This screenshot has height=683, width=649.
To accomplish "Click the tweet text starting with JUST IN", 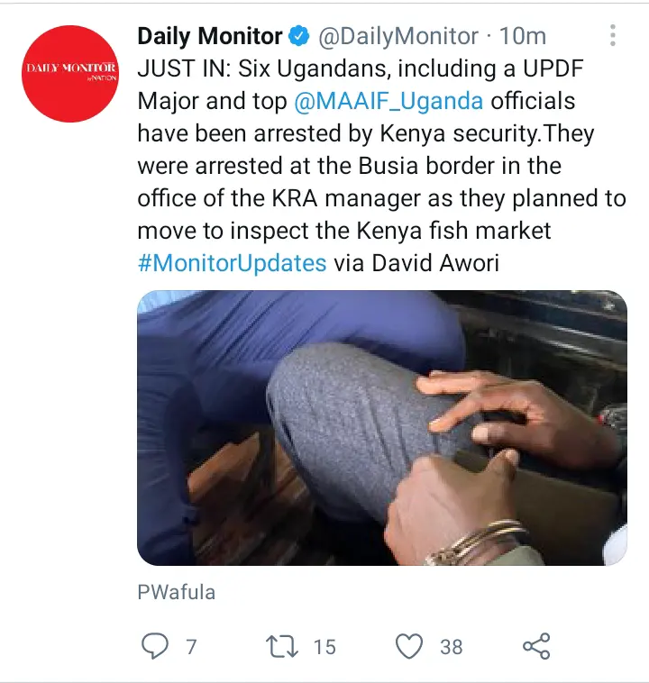I will pos(382,166).
